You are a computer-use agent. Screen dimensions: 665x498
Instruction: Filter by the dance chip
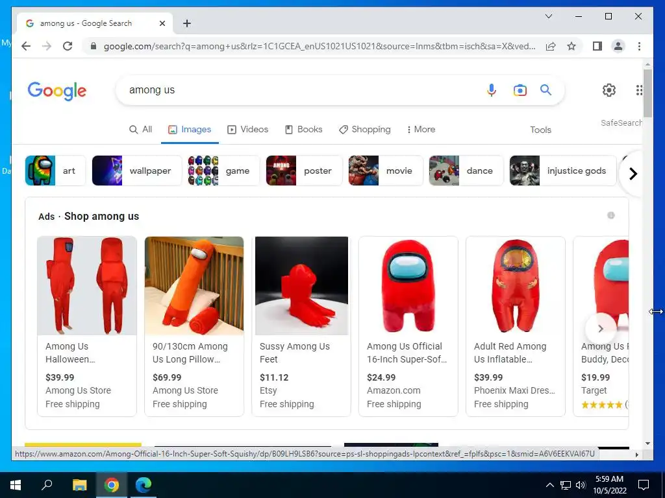click(x=466, y=171)
